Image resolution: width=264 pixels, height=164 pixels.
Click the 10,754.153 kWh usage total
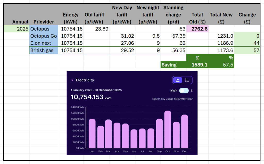pyautogui.click(x=91, y=97)
